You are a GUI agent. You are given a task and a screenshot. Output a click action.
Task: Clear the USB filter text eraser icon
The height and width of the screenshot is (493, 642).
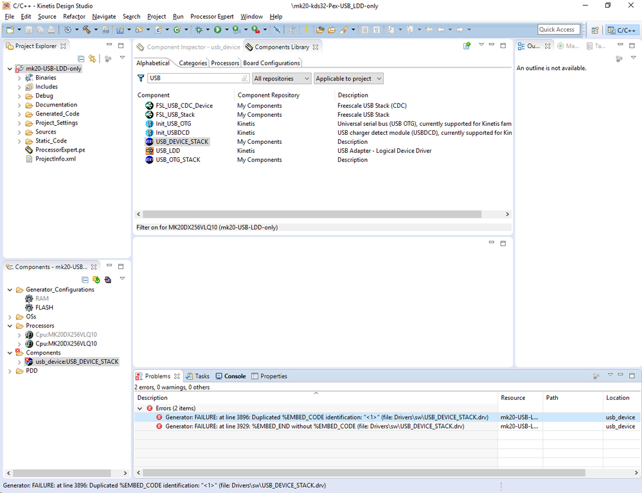coord(244,78)
